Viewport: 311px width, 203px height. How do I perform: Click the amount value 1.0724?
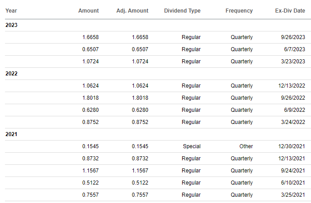pyautogui.click(x=91, y=62)
